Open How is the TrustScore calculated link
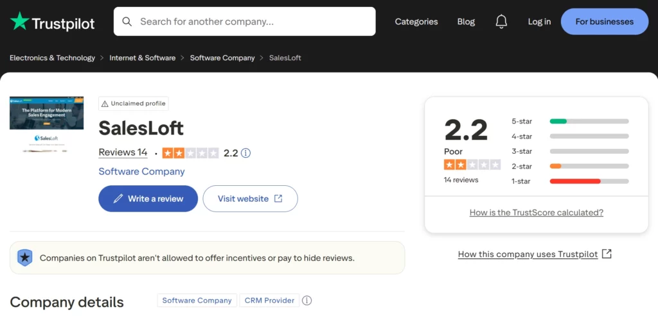 [537, 213]
